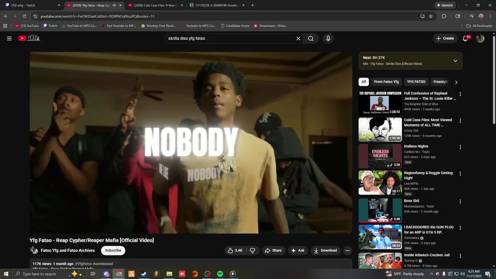Click the YouTube page scrollbar
This screenshot has height=279, width=496.
click(x=494, y=79)
